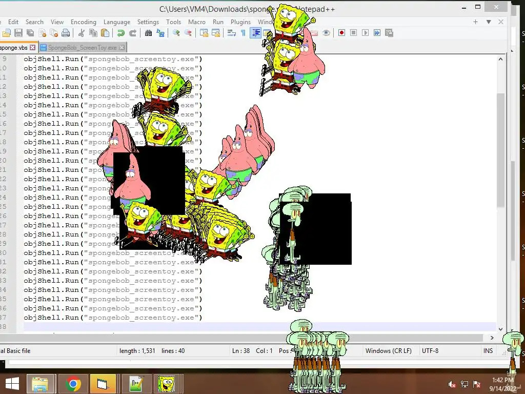
Task: Toggle the Indent guide toolbar button
Action: pyautogui.click(x=256, y=33)
